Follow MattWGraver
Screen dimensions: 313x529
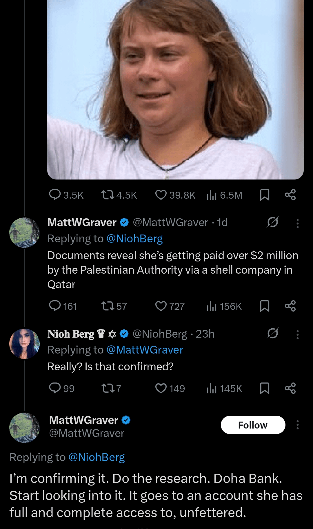tap(253, 425)
